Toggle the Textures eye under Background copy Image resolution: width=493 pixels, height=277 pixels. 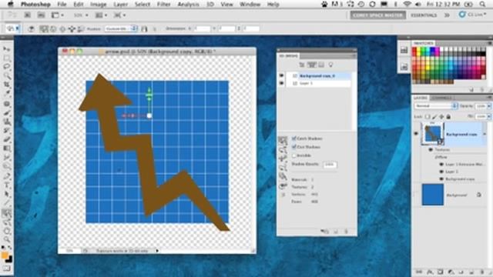point(431,150)
